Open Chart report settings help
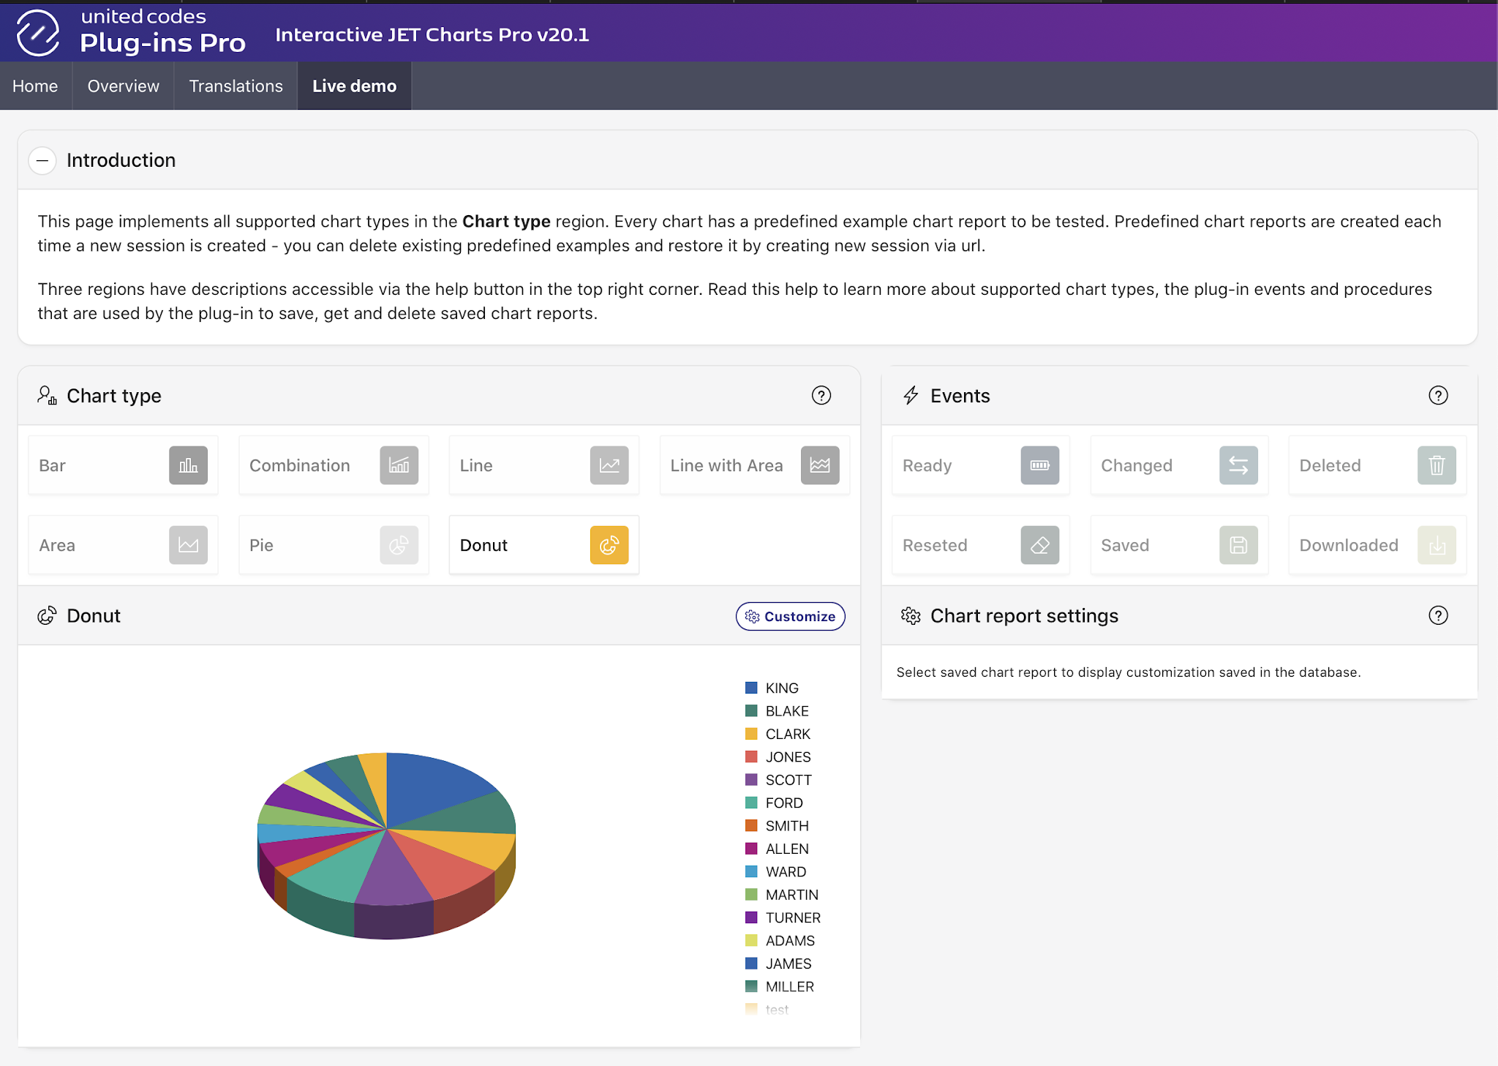The height and width of the screenshot is (1066, 1498). [1437, 616]
